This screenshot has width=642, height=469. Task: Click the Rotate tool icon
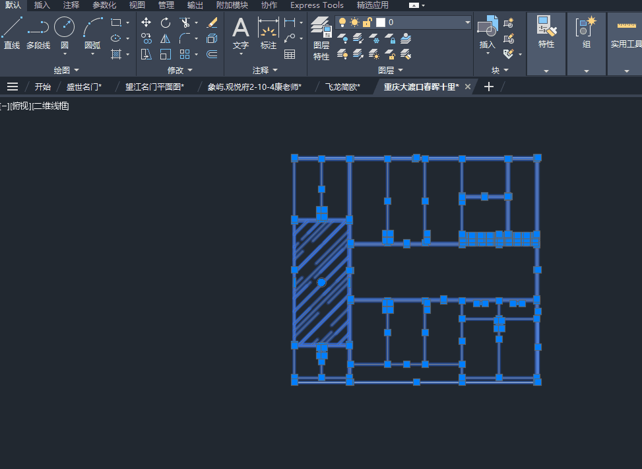point(166,22)
